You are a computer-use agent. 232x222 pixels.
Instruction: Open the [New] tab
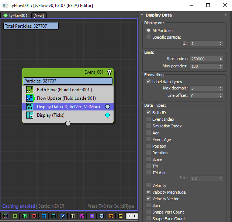coord(39,15)
